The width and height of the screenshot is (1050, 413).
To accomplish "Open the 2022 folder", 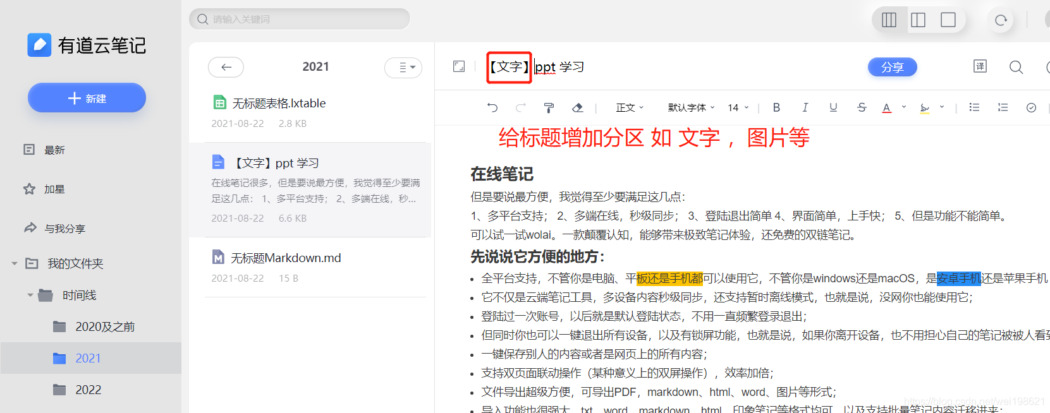I will (78, 390).
